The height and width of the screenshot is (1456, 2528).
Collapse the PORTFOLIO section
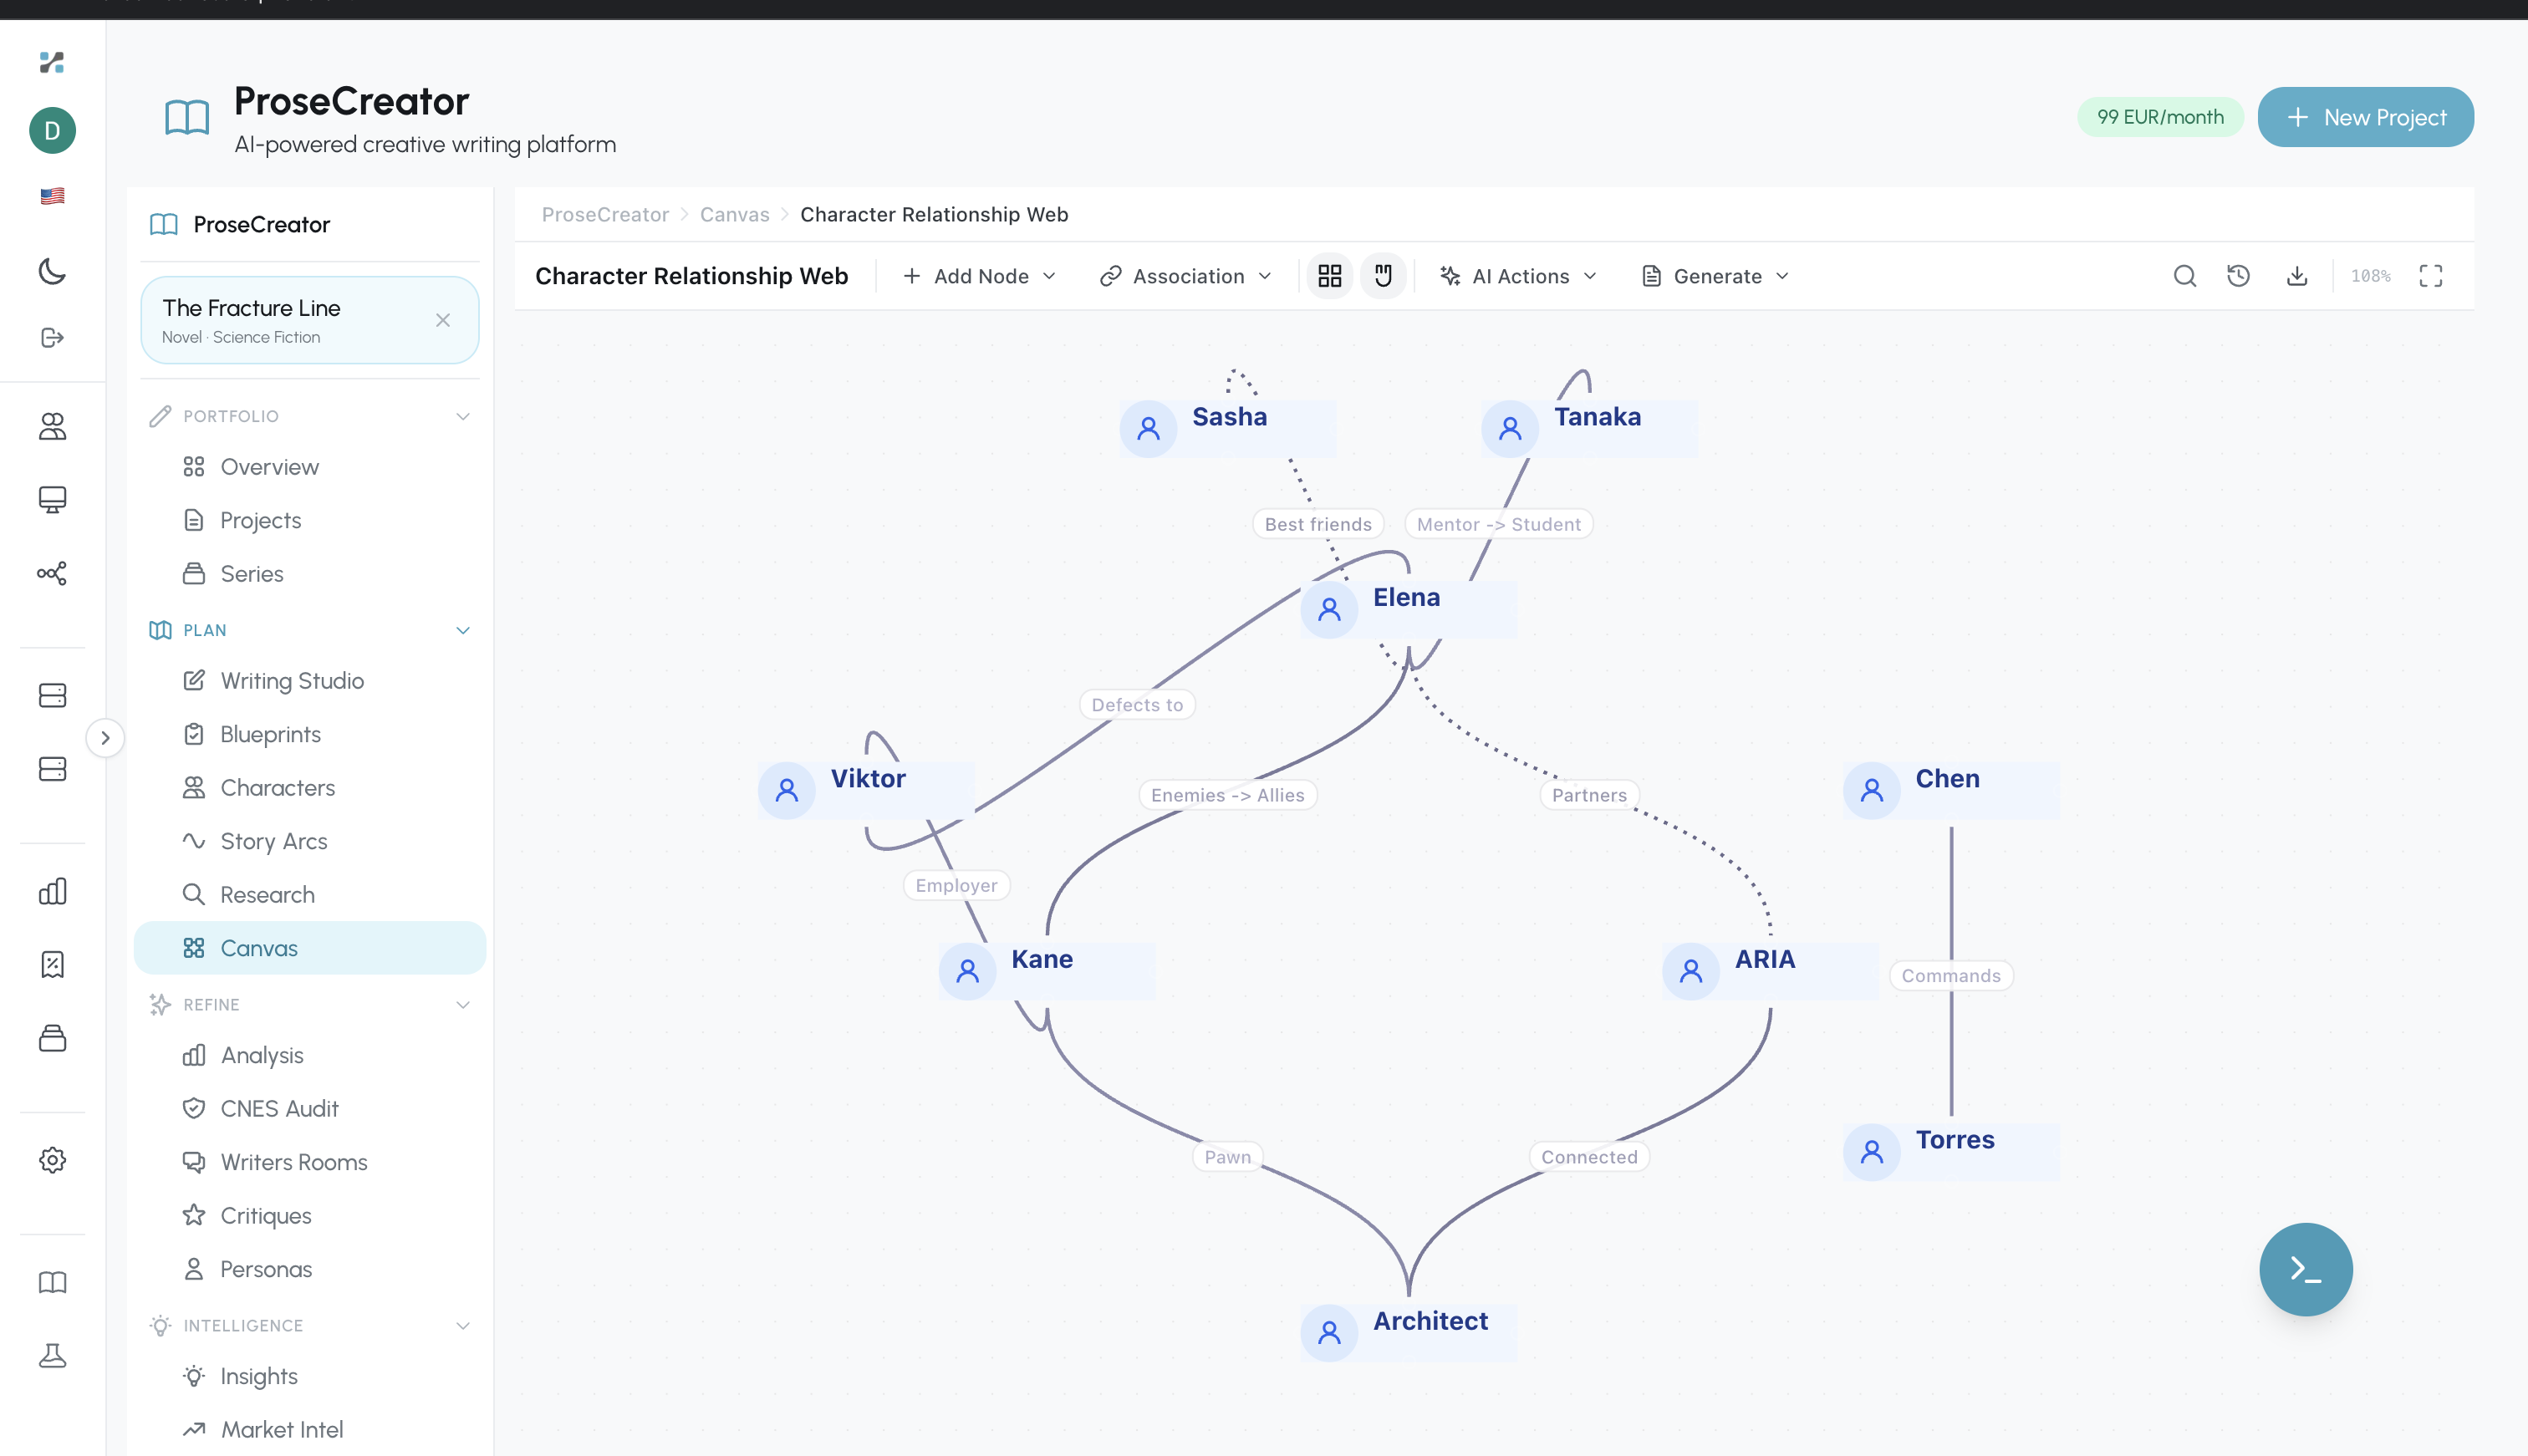462,416
